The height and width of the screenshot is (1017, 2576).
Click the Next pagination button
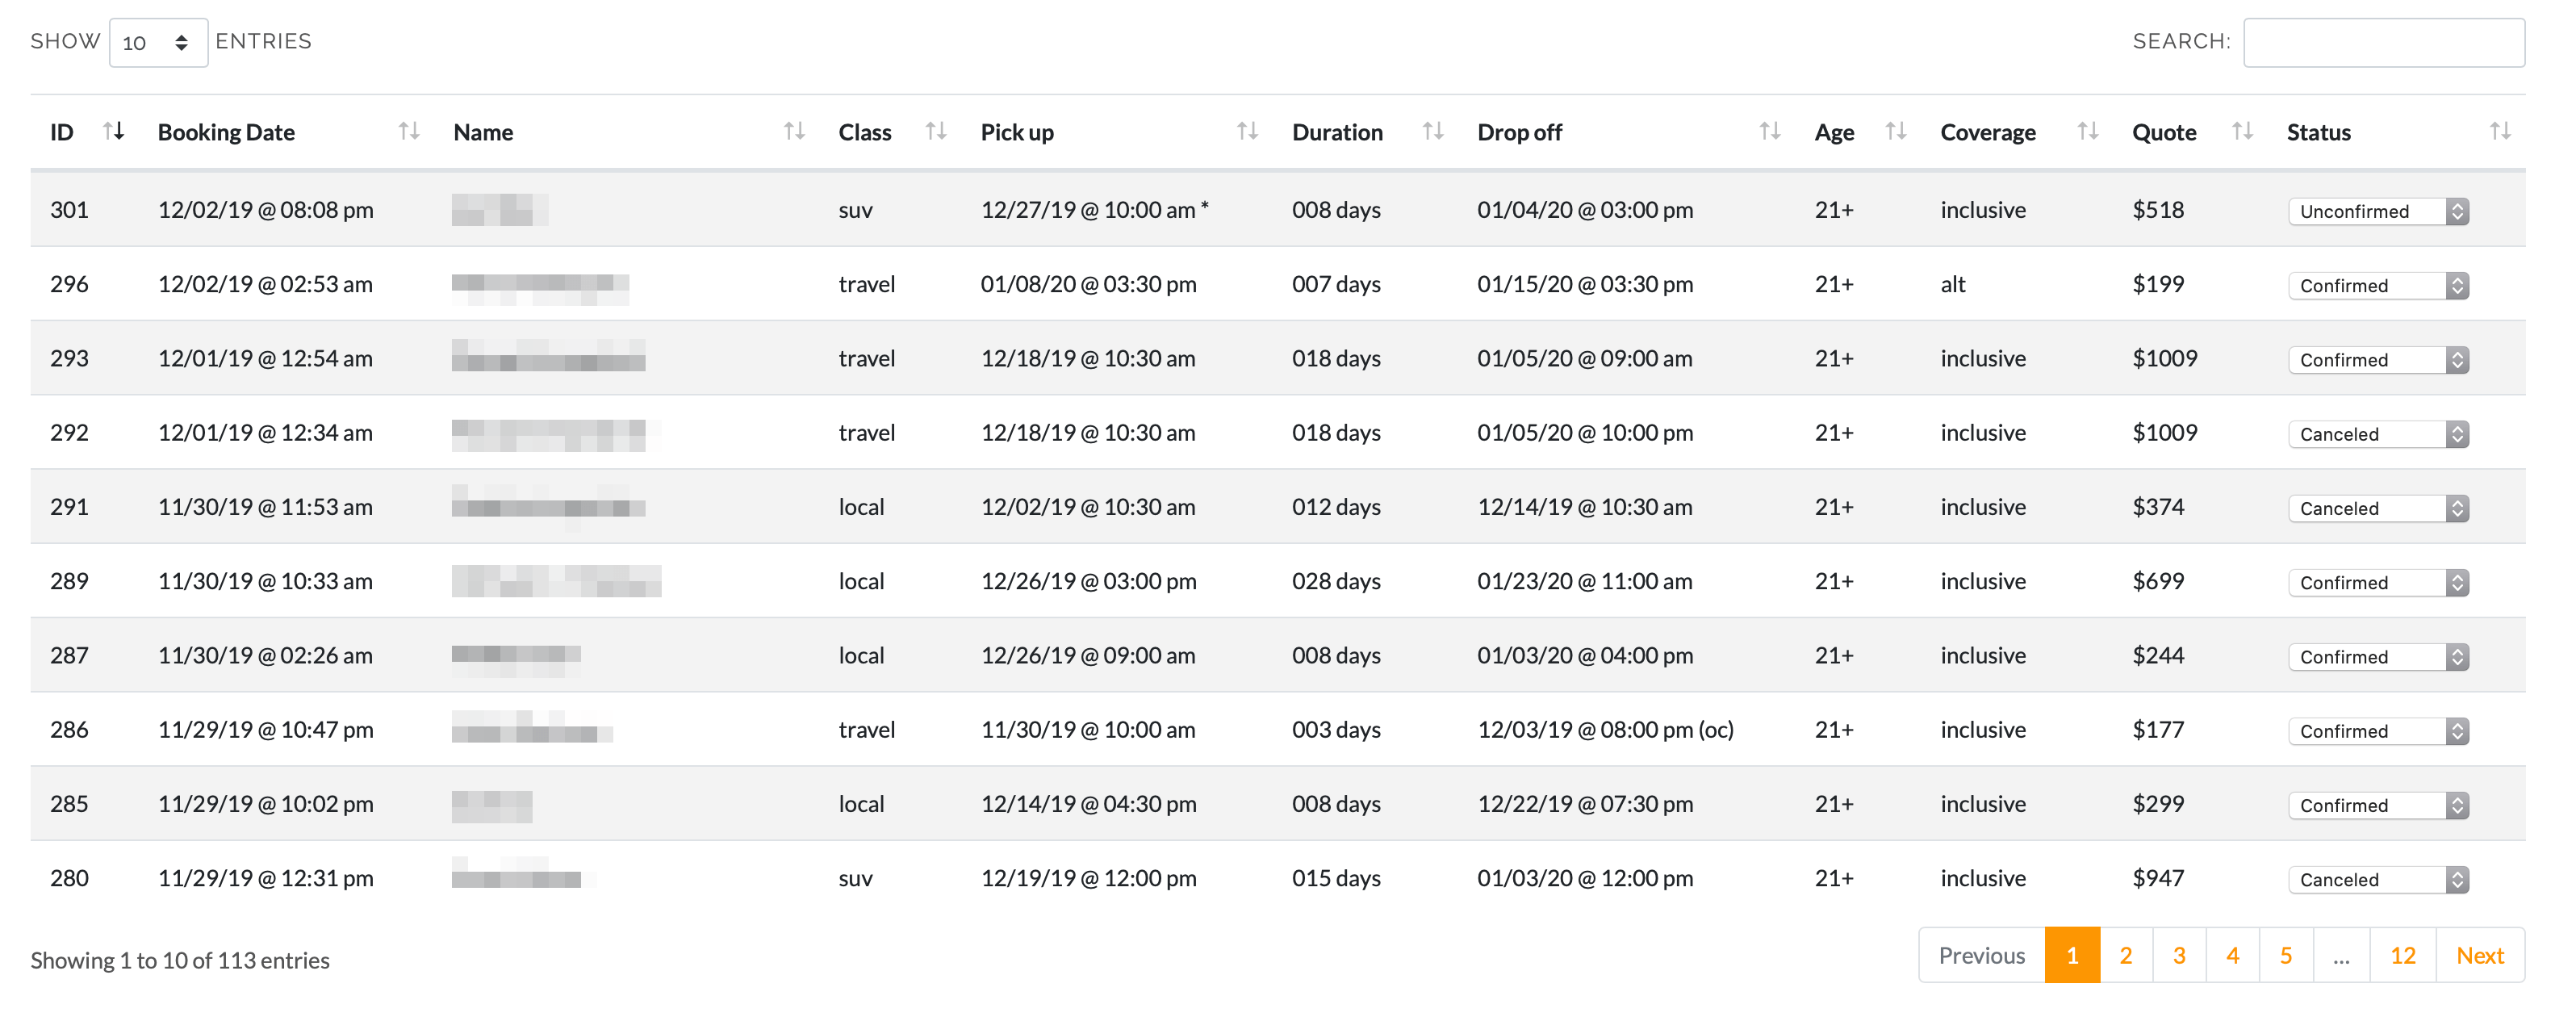coord(2479,956)
